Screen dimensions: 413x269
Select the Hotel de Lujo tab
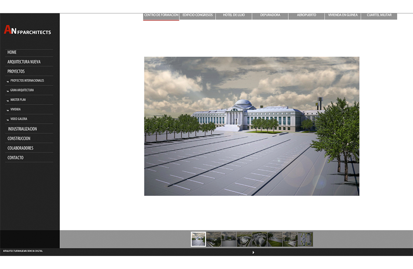234,15
